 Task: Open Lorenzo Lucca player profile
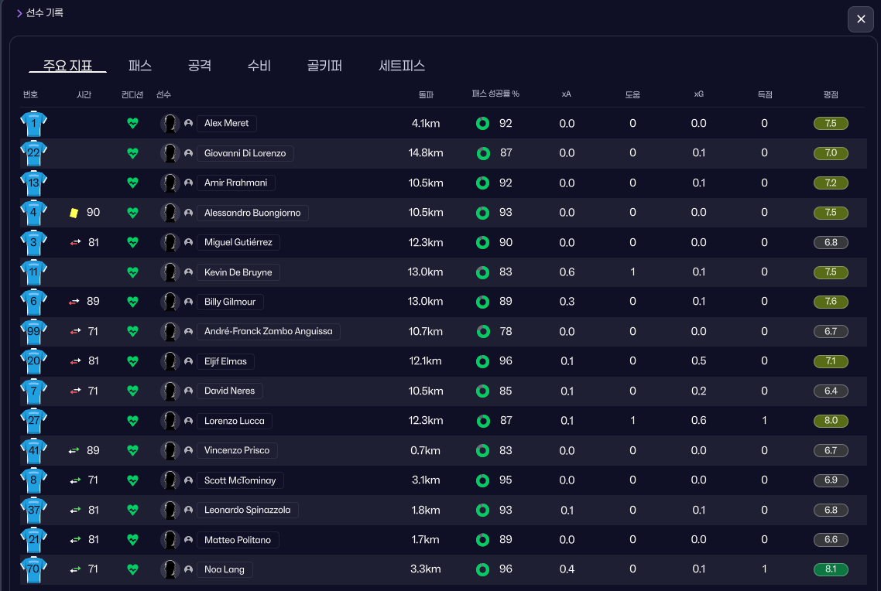tap(235, 421)
